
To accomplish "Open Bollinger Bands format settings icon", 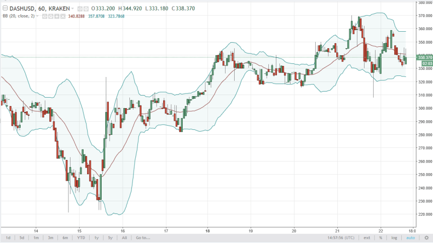I will [x=50, y=16].
